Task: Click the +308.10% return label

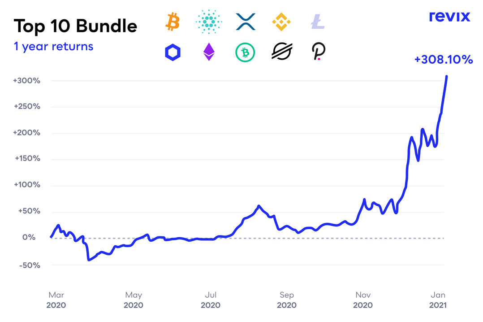Action: [444, 60]
